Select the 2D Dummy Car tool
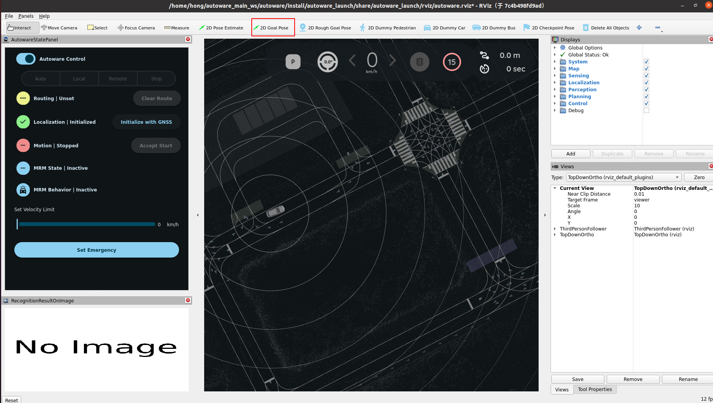Viewport: 713px width, 403px height. click(445, 27)
